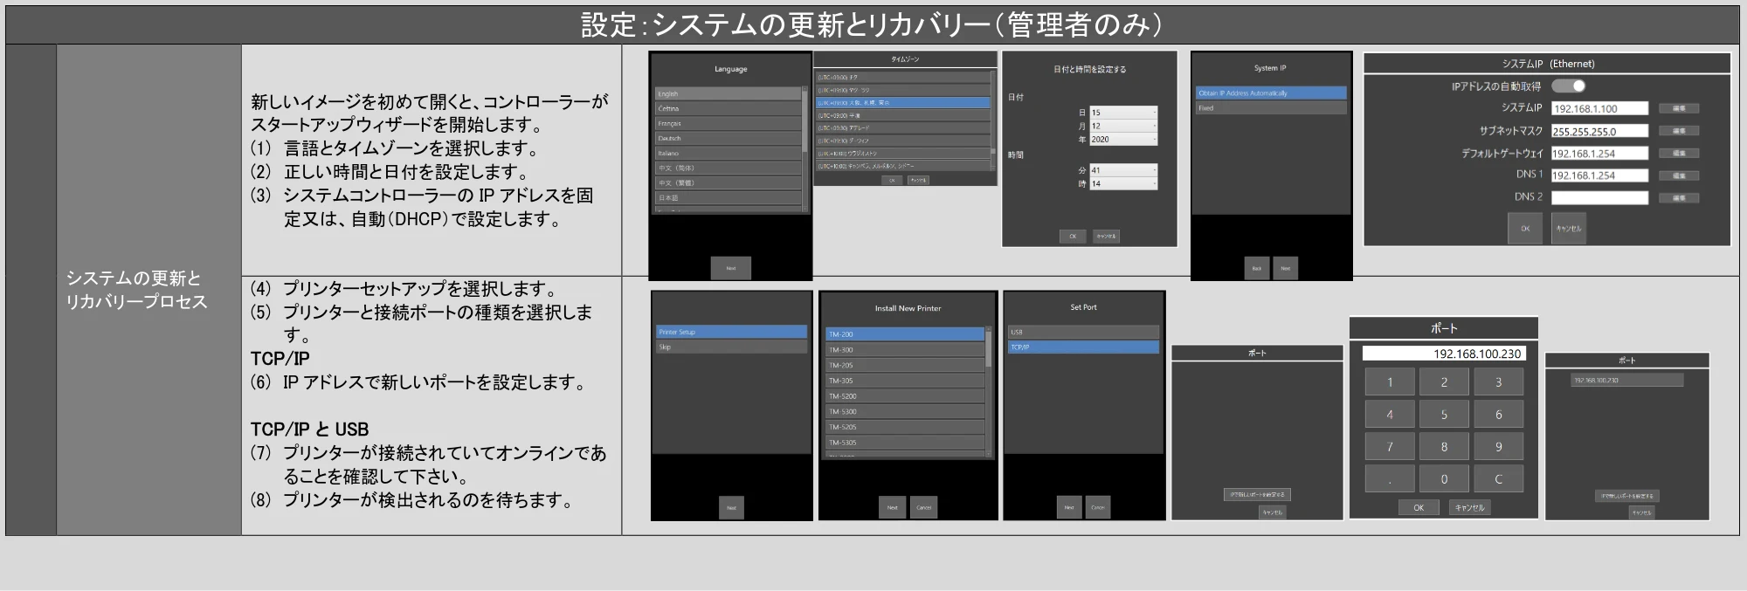Select TM-300 in Install New Printer list

[x=905, y=350]
